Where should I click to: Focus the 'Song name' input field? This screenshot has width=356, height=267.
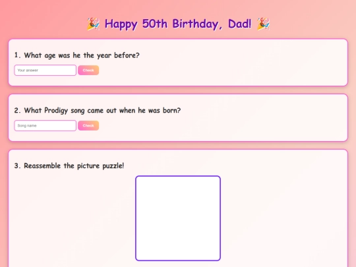pyautogui.click(x=45, y=125)
